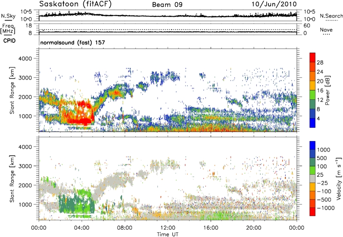Click the "60" Nave axis tick label
The width and height of the screenshot is (343, 237).
coord(307,26)
